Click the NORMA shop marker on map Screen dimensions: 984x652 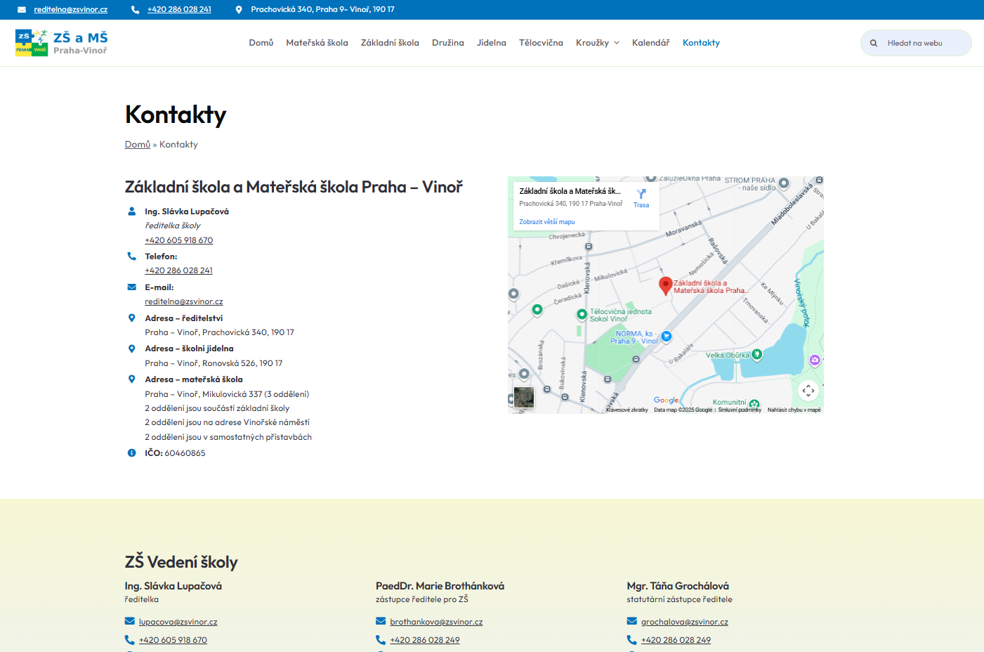667,337
